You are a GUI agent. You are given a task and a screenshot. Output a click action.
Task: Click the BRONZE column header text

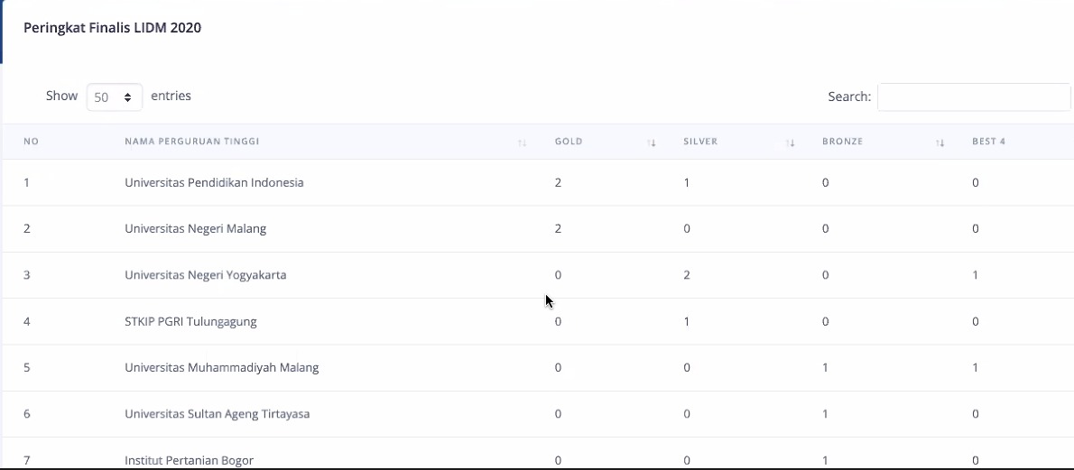(x=842, y=142)
